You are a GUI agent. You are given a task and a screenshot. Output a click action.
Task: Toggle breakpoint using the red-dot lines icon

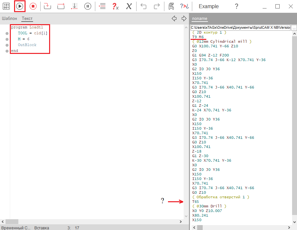(x=102, y=6)
